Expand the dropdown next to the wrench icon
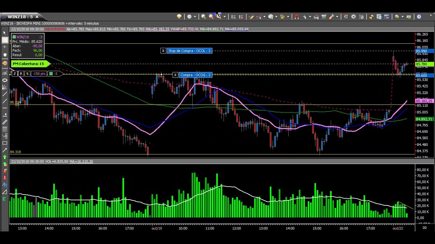 337,17
